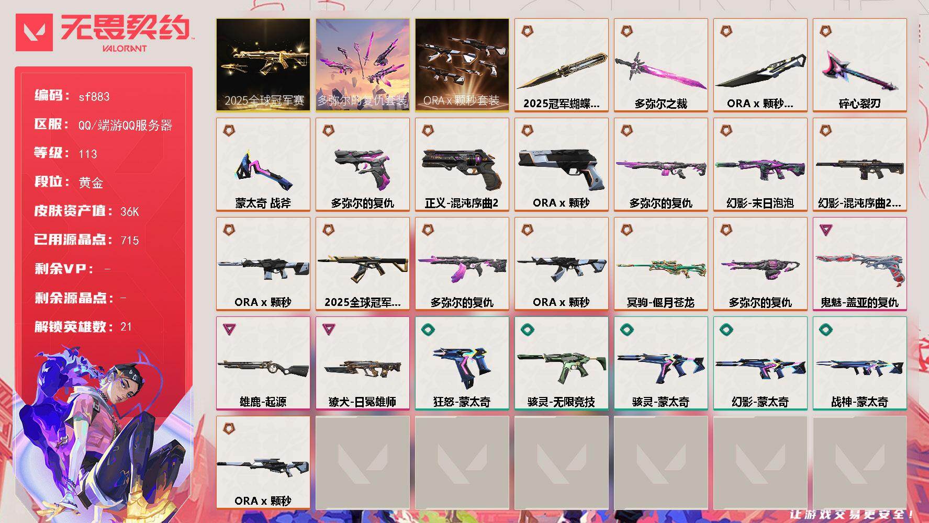Click tier icon on 雄鹿-起源 card
The image size is (929, 523).
pos(229,329)
